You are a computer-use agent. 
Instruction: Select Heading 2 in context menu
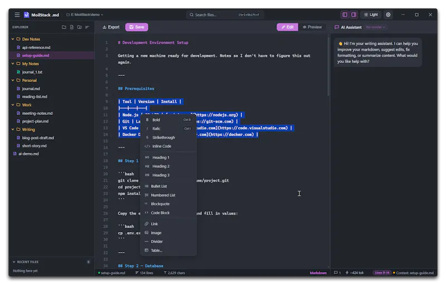168,166
